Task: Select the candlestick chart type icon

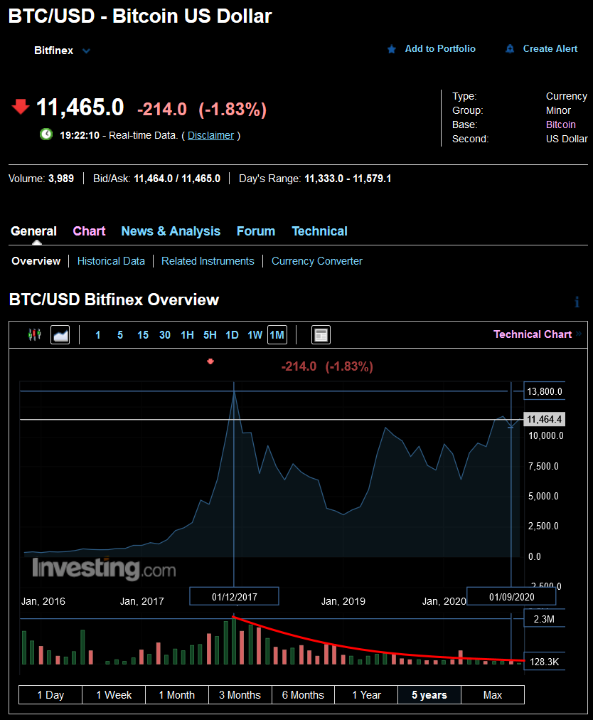Action: 34,335
